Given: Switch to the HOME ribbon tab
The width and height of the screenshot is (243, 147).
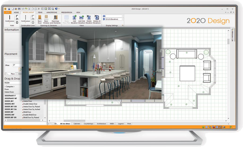Looking at the screenshot, I should point(16,13).
